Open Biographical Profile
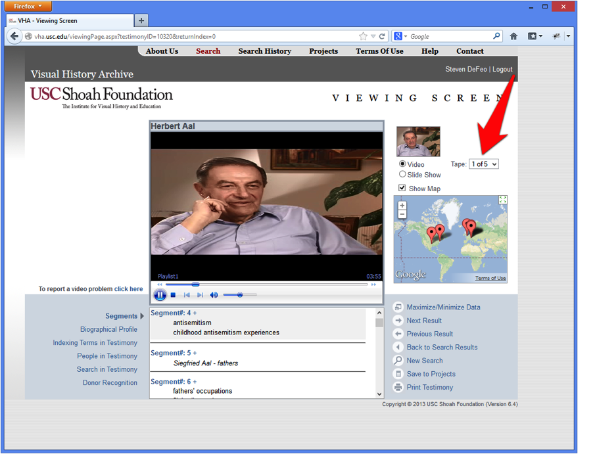This screenshot has width=593, height=454. (x=108, y=329)
